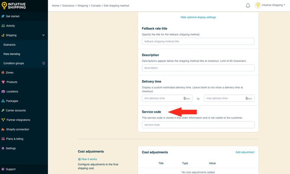Focus the description input field

click(198, 68)
